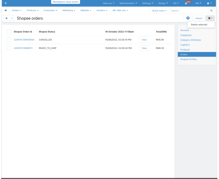Viewport: 219px width, 179px height.
Task: Open the notifications bell icon
Action: point(186,3)
